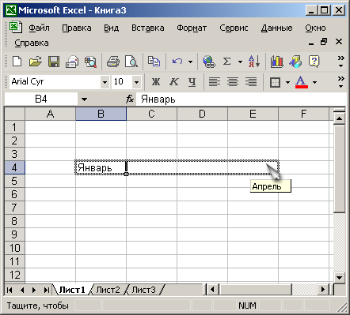The height and width of the screenshot is (315, 350).
Task: Select row 4 header
Action: click(15, 167)
